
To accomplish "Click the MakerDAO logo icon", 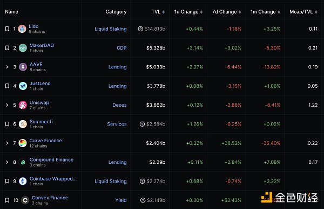I will pyautogui.click(x=23, y=48).
